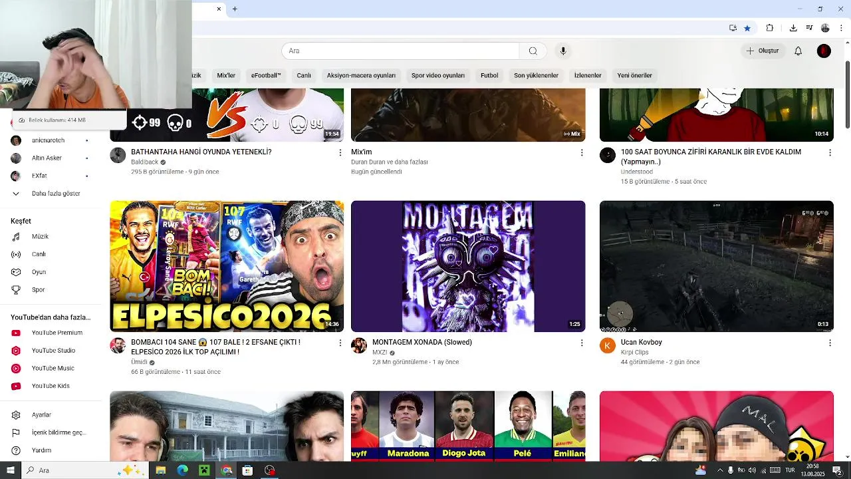Open the Understood channel name
The image size is (851, 479).
click(x=636, y=172)
